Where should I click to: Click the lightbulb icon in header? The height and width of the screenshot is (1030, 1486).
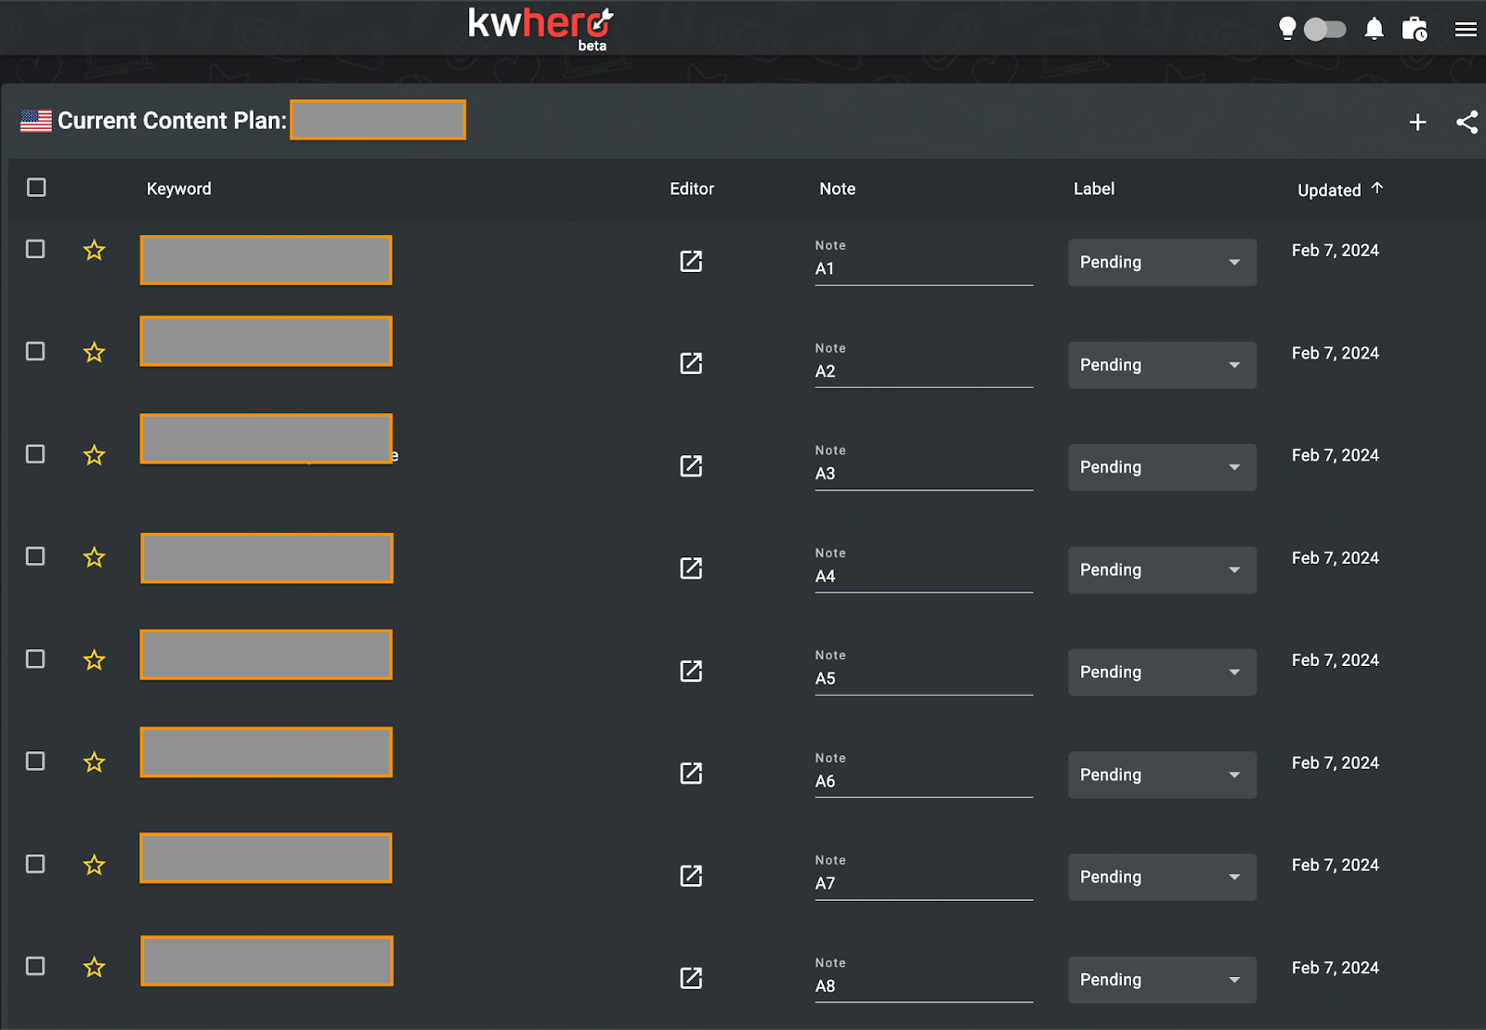[x=1287, y=29]
